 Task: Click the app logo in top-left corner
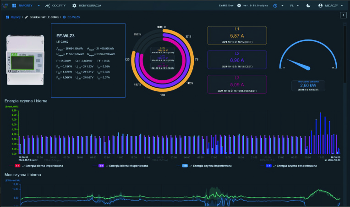pos(5,6)
